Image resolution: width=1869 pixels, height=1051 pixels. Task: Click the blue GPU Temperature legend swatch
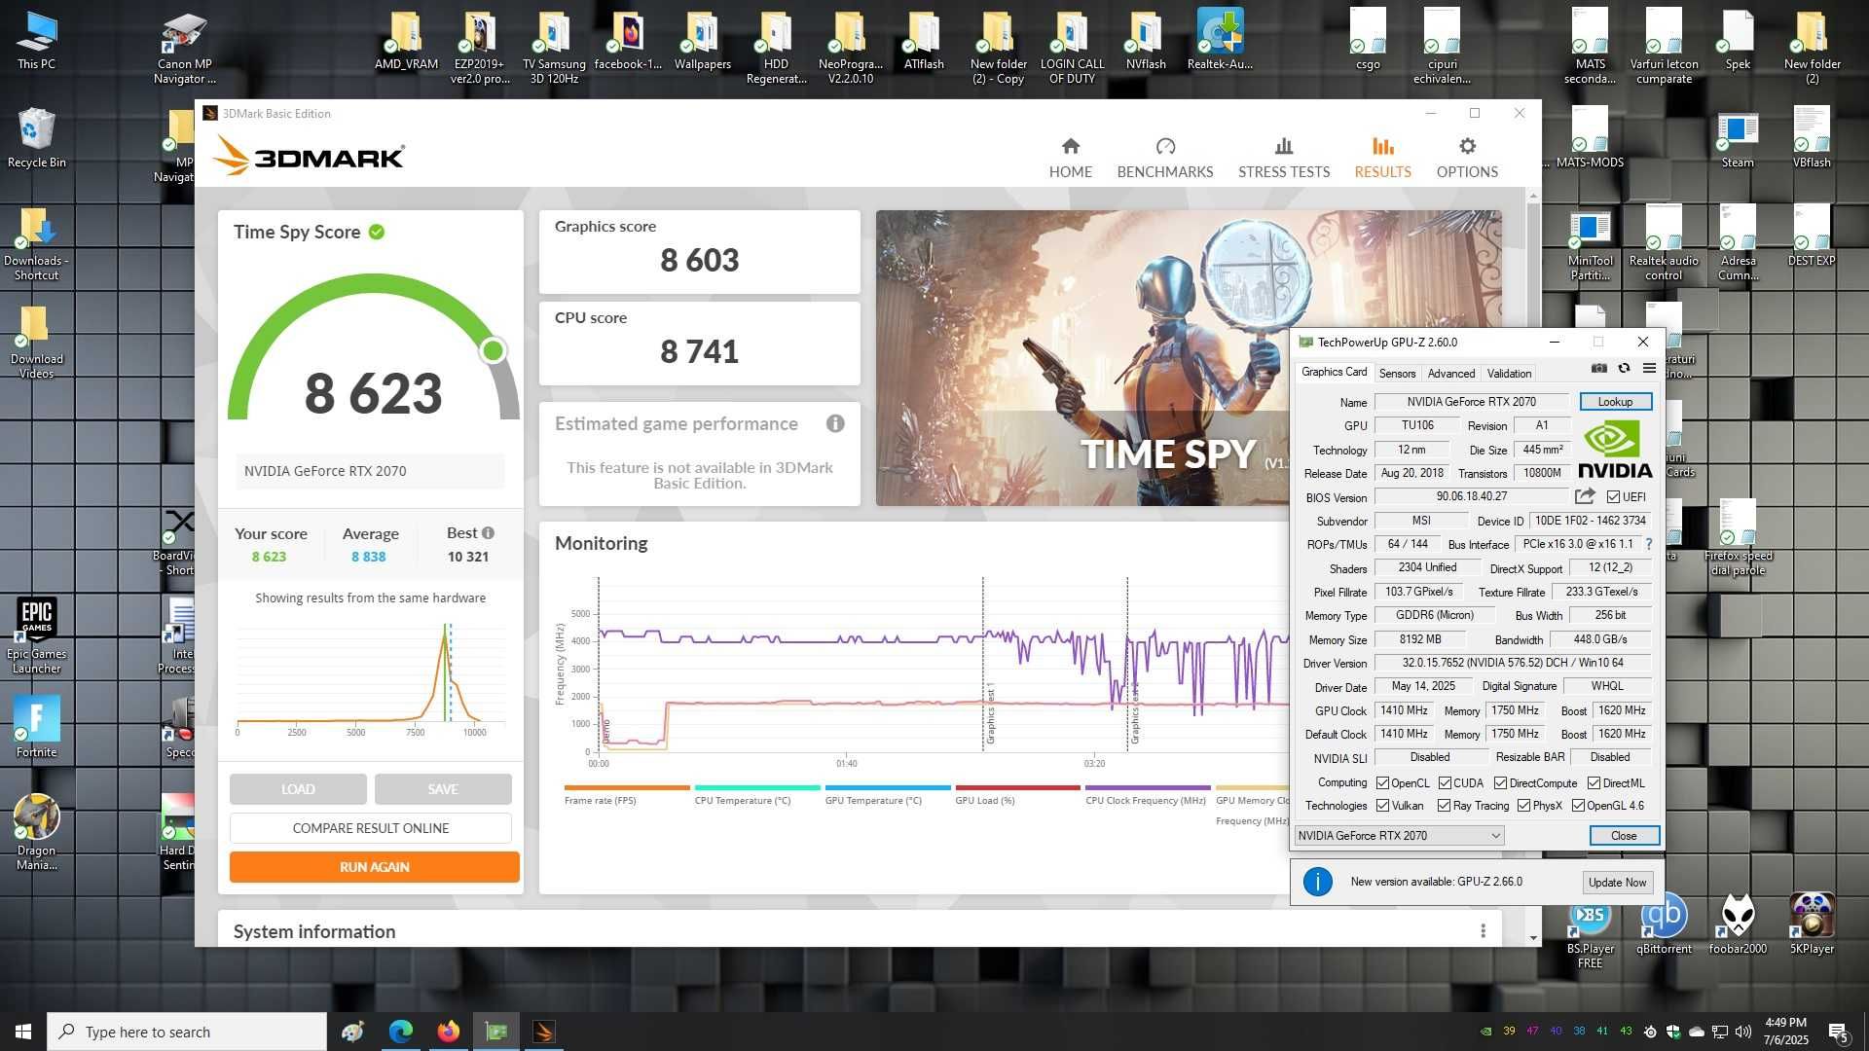[x=887, y=787]
